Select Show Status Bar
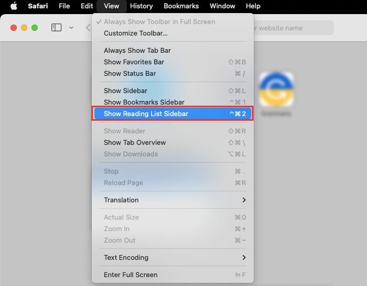The height and width of the screenshot is (286, 367). pos(172,73)
